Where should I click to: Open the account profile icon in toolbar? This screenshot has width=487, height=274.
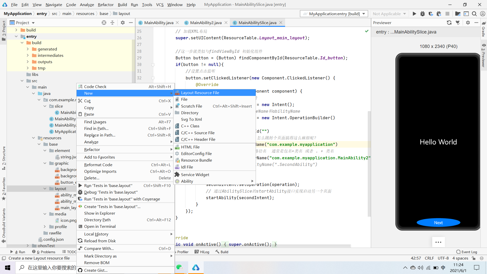[x=482, y=14]
